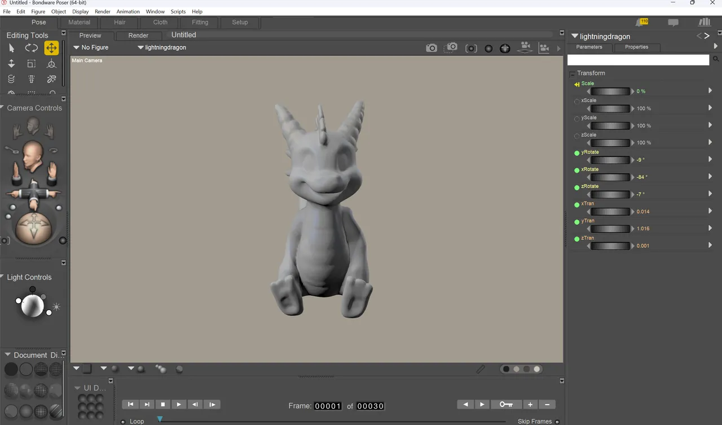722x425 pixels.
Task: Click the notifications bell icon
Action: [639, 23]
